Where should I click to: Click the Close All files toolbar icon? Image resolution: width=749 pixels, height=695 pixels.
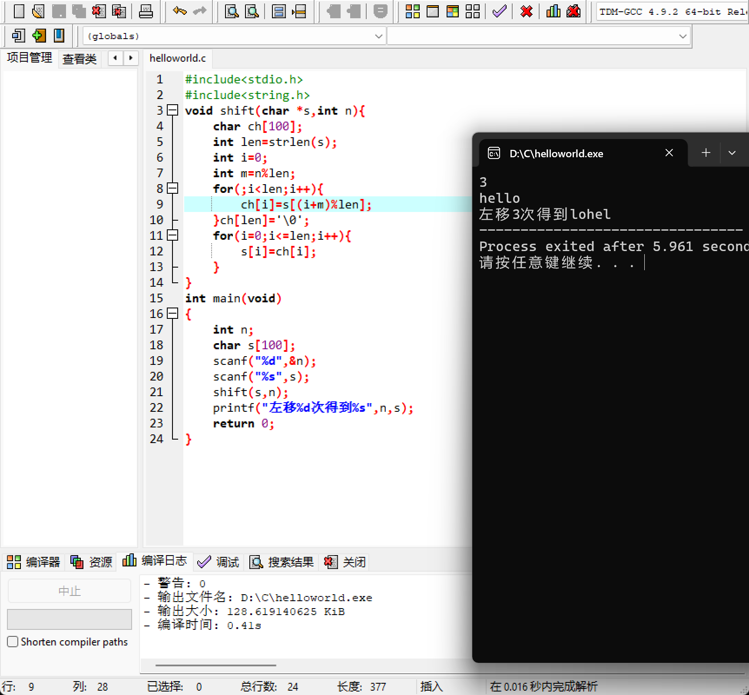[119, 11]
